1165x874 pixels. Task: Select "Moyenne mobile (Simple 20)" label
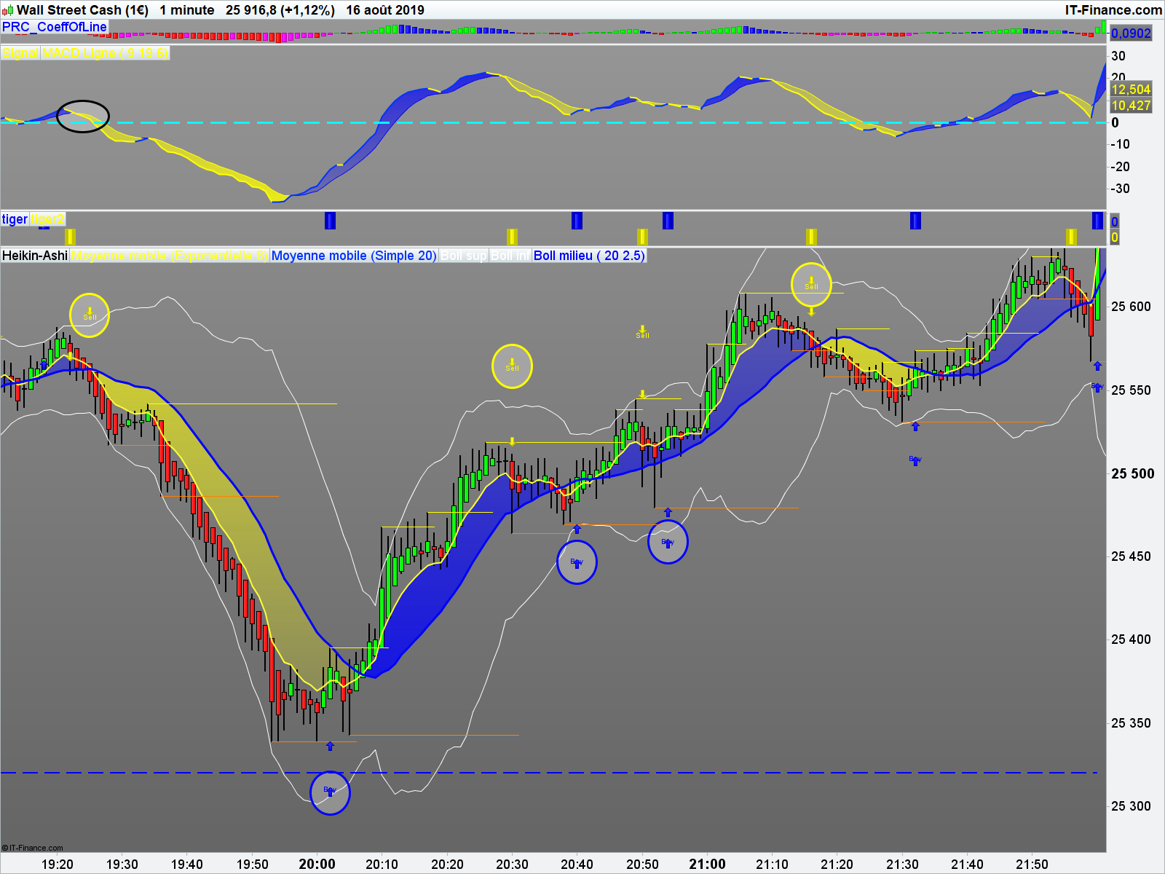[354, 256]
